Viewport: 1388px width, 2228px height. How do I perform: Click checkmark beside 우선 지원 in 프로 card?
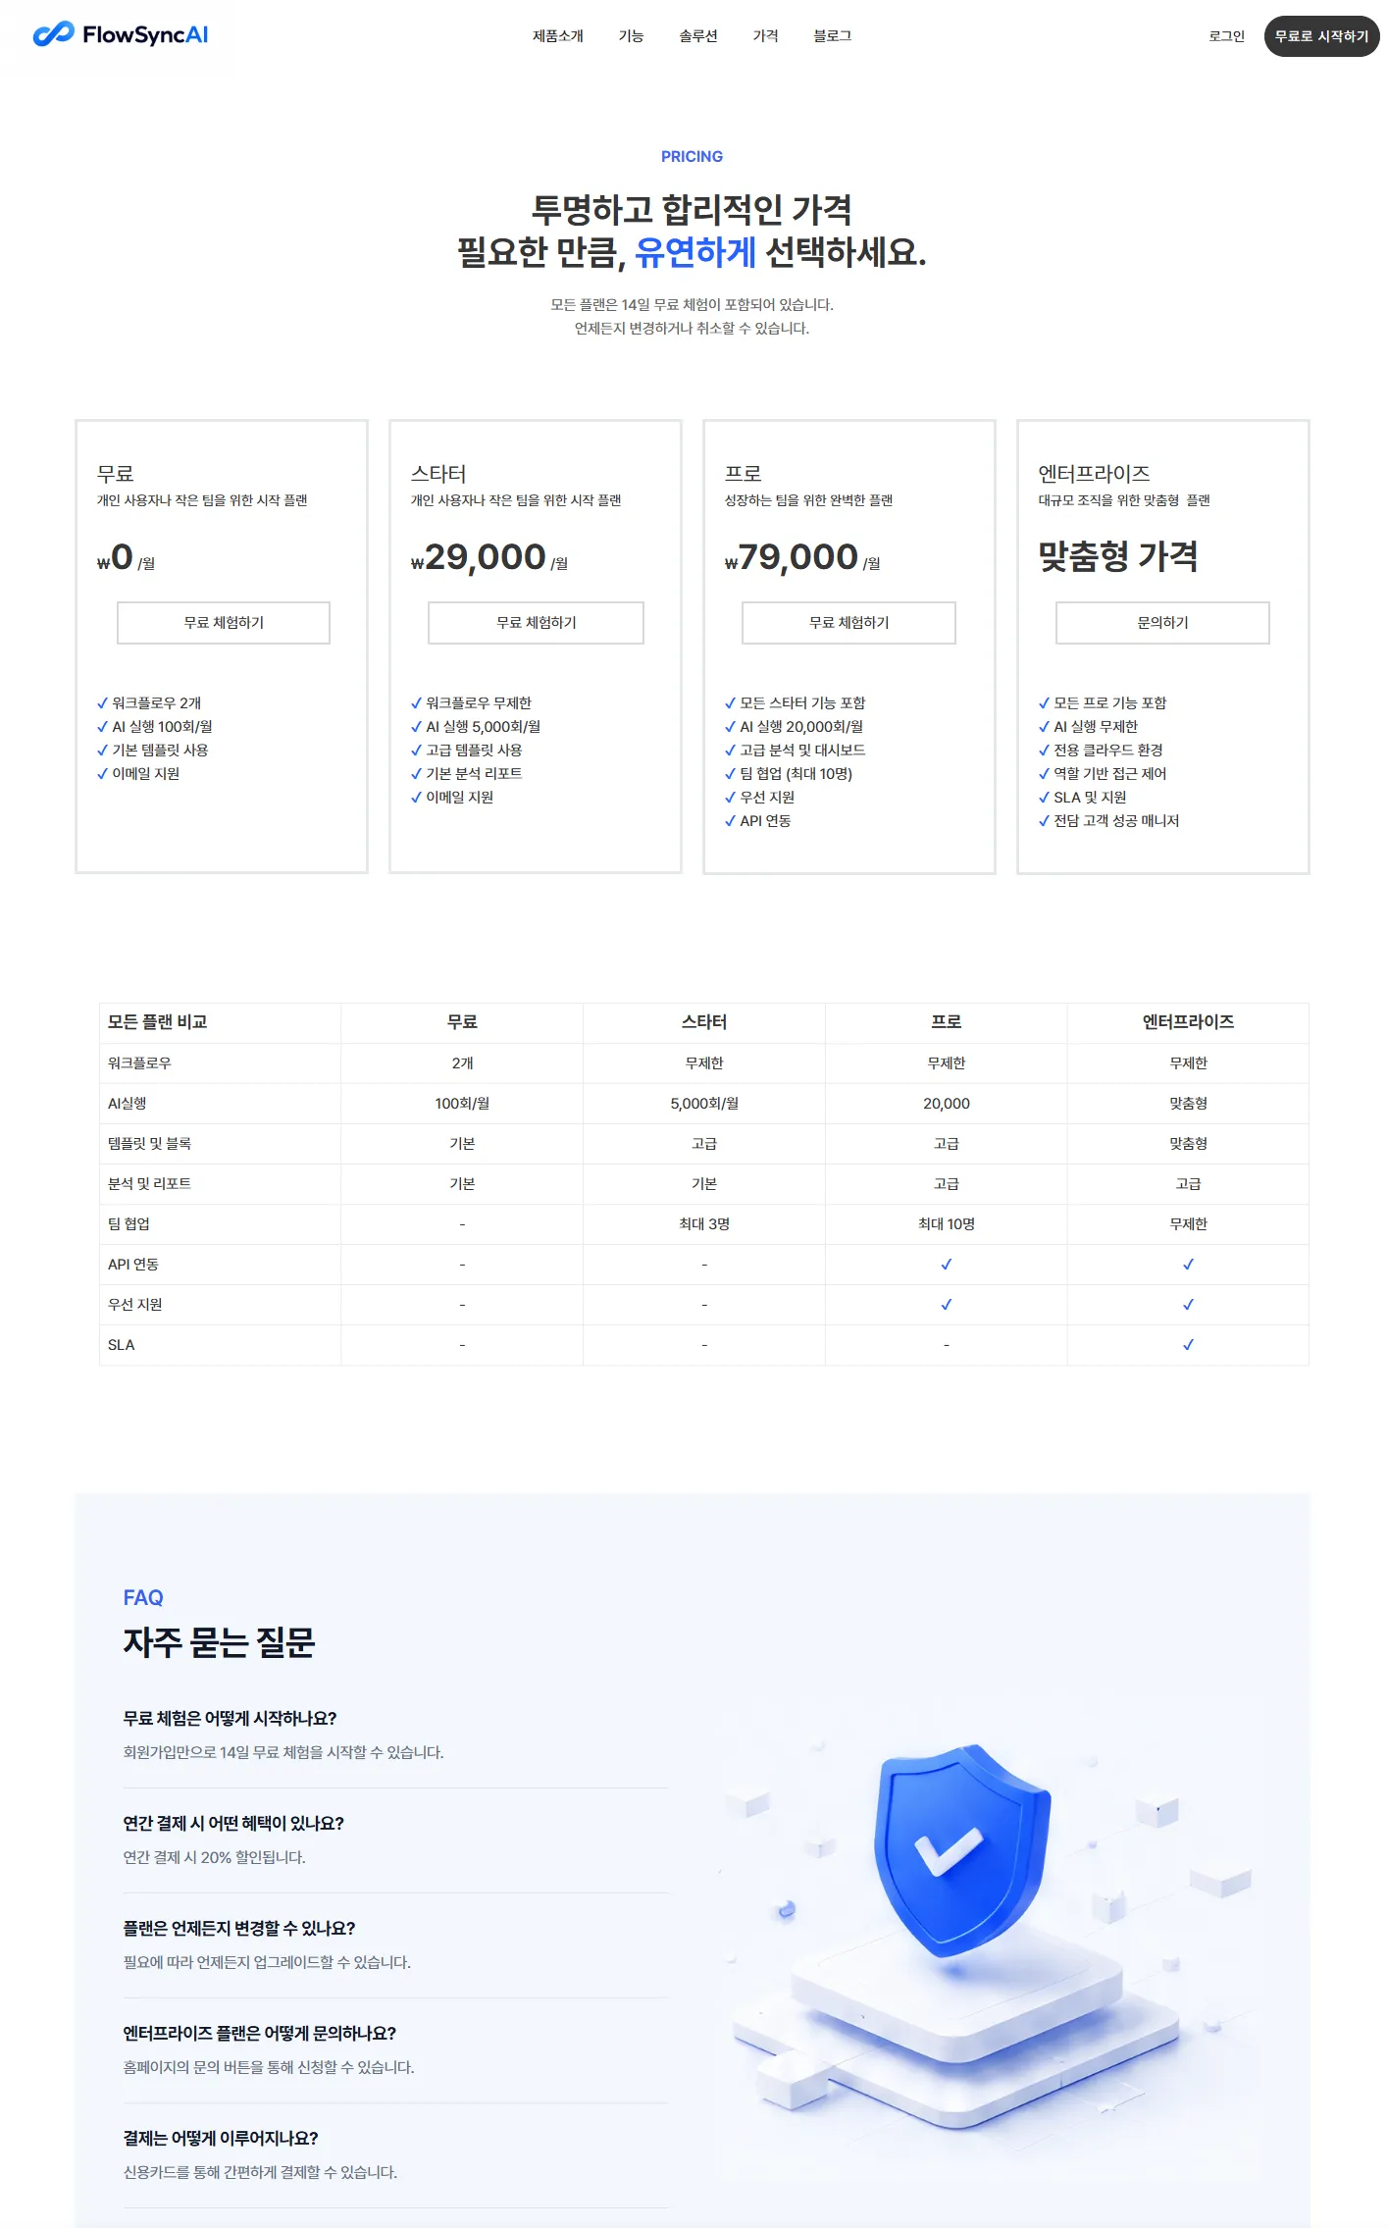730,798
